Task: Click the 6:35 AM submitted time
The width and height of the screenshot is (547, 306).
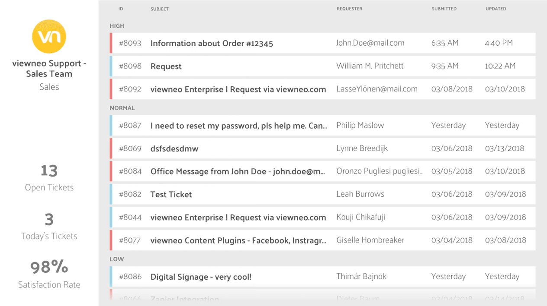Action: coord(445,43)
